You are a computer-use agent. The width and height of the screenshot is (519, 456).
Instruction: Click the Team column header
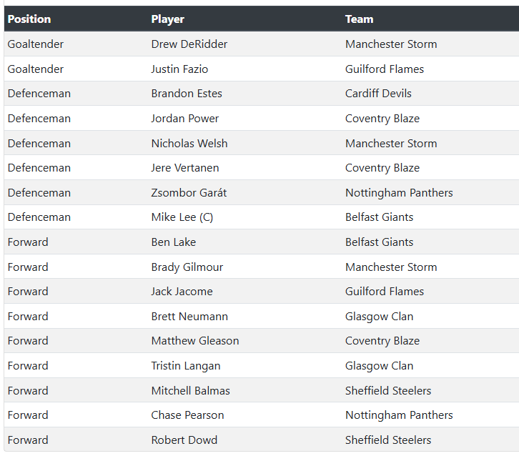(x=359, y=19)
